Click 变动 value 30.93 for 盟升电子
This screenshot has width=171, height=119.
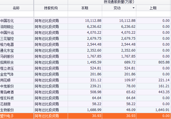pyautogui.click(x=131, y=116)
